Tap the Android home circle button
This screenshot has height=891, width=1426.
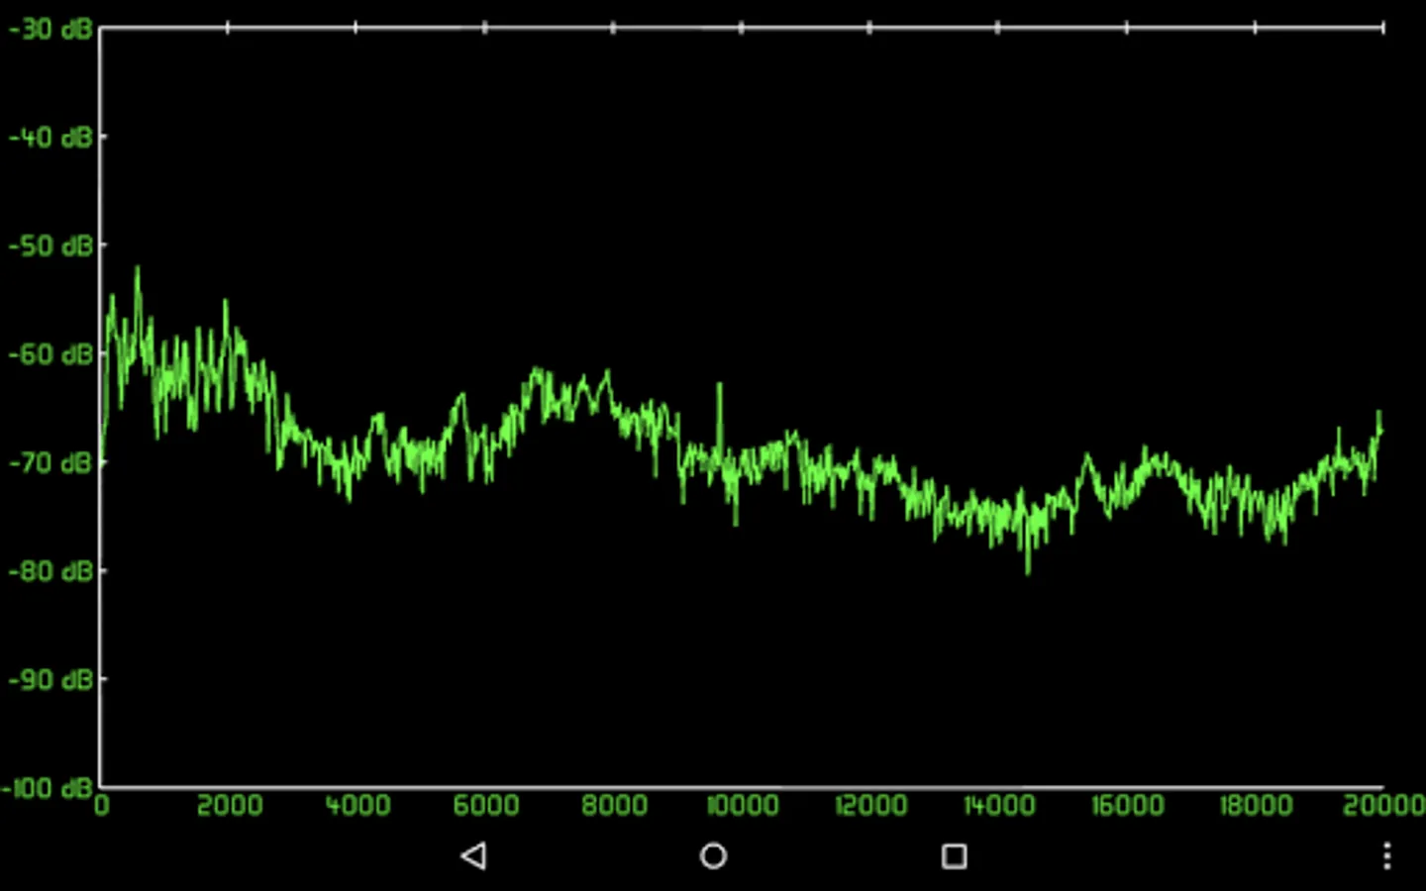coord(713,855)
